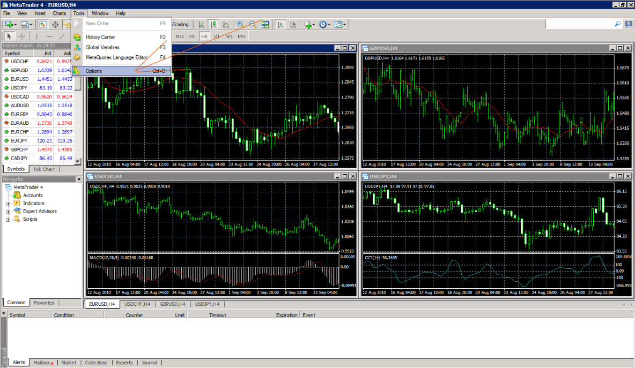The width and height of the screenshot is (635, 368).
Task: Select the Trendline drawing tool
Action: 62,36
